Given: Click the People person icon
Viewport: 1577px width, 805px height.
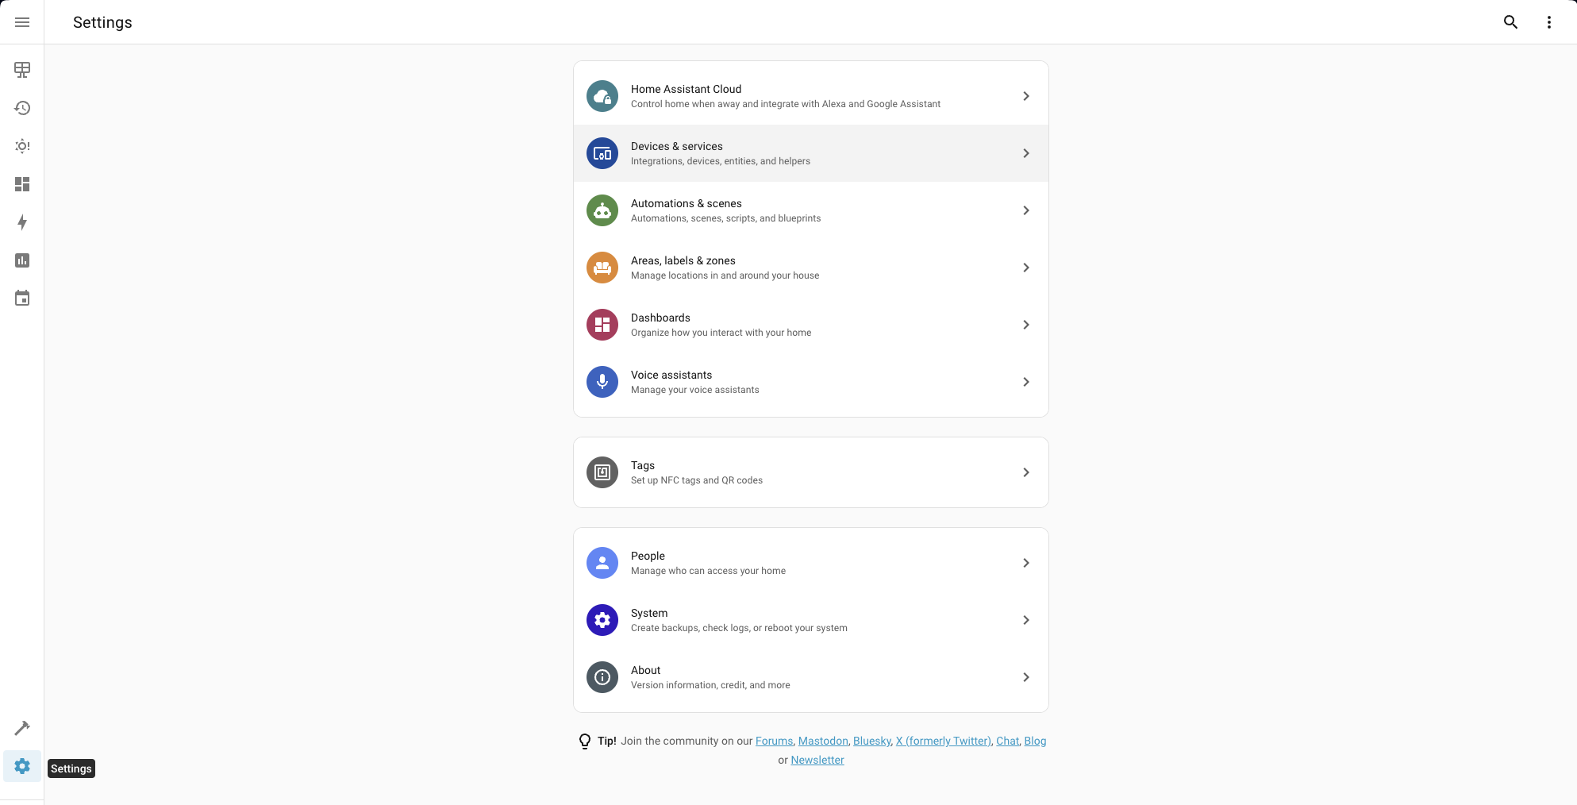Looking at the screenshot, I should click(602, 563).
